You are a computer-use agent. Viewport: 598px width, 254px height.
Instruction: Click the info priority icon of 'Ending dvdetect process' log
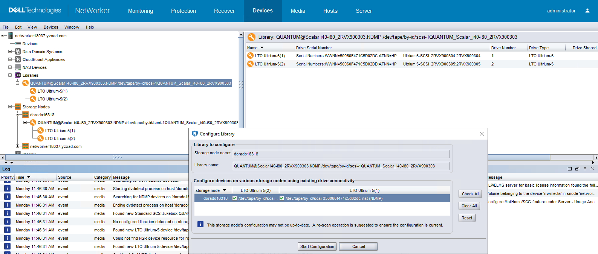[x=7, y=205]
